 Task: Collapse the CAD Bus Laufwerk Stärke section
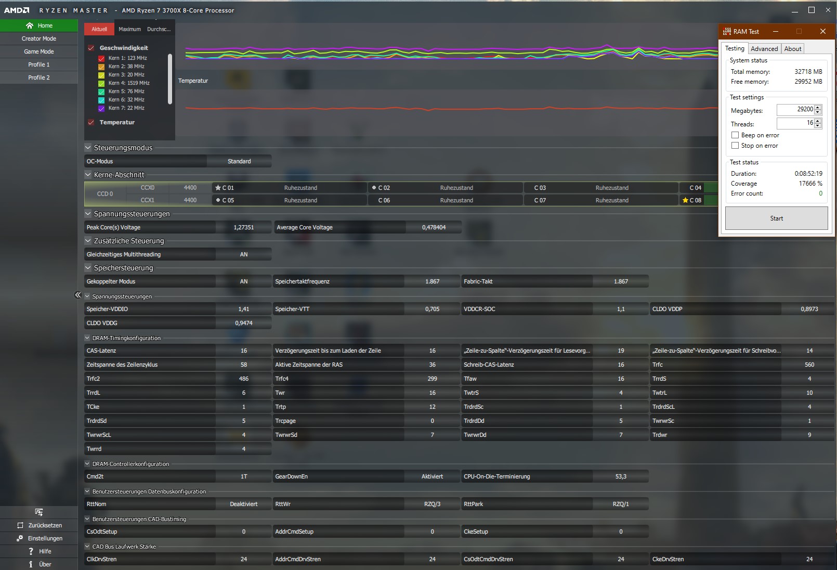point(87,547)
